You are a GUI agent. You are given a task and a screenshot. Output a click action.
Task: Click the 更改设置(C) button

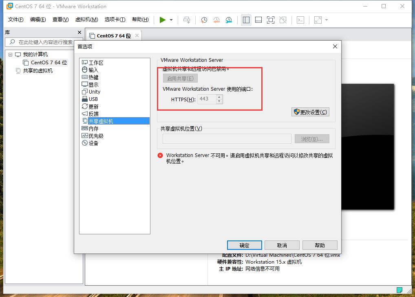(x=311, y=112)
